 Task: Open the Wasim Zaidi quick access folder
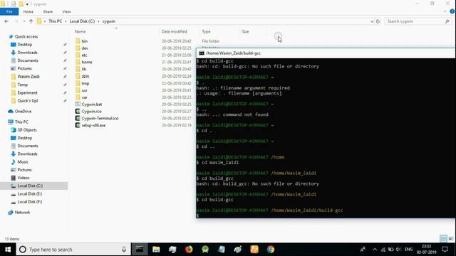28,76
